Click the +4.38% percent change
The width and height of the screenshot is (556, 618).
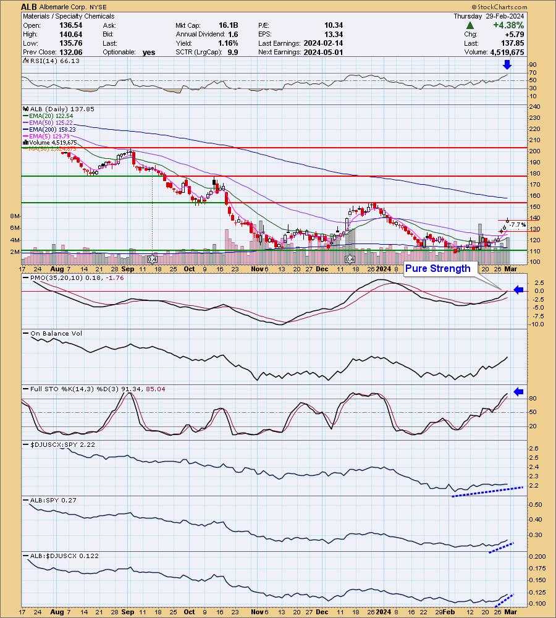(508, 25)
